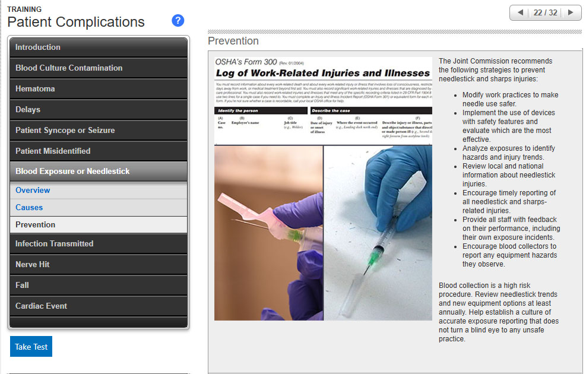
Task: Click the 22 / 32 page indicator
Action: coord(545,12)
